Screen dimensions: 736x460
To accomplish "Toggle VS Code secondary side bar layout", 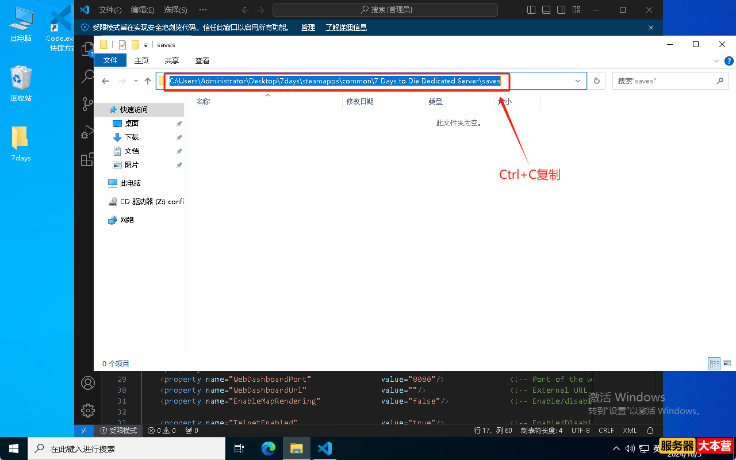I will click(561, 10).
